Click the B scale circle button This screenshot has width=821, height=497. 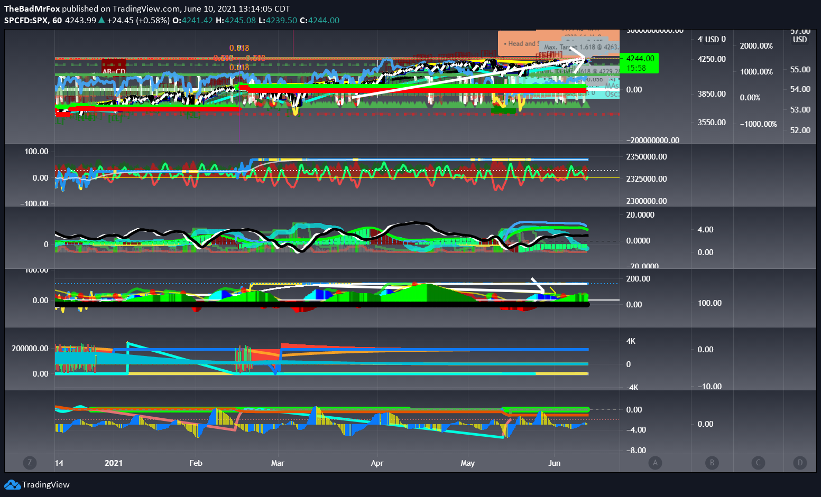(712, 463)
